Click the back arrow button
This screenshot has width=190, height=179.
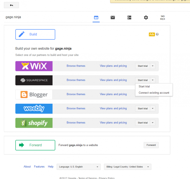(11, 5)
